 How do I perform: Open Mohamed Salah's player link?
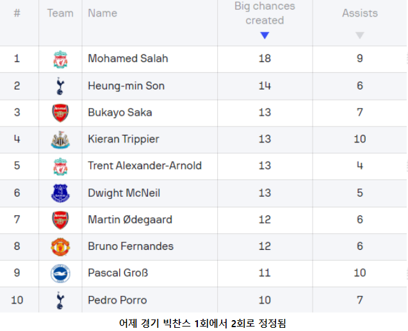coord(128,59)
